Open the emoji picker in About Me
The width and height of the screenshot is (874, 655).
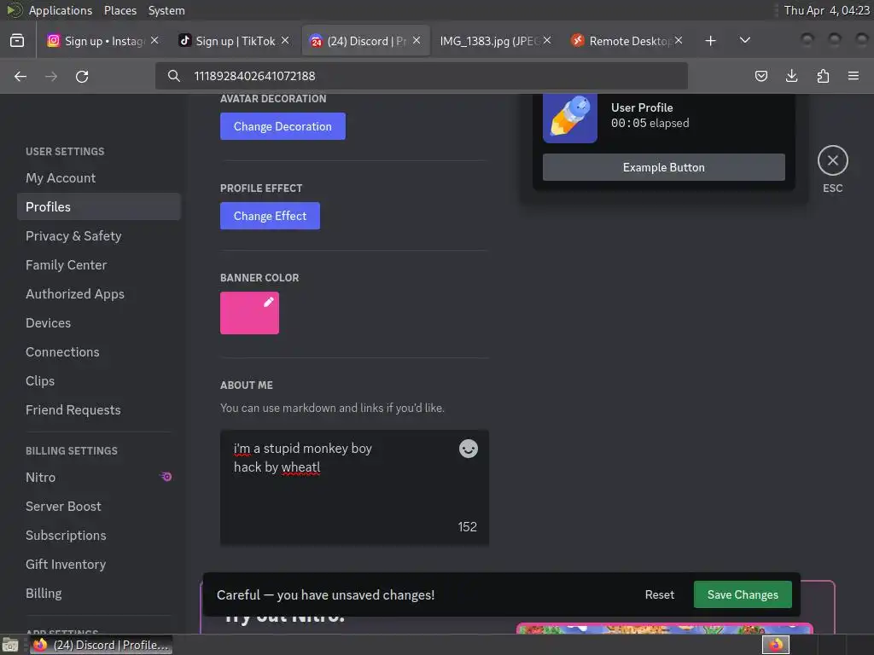(469, 449)
